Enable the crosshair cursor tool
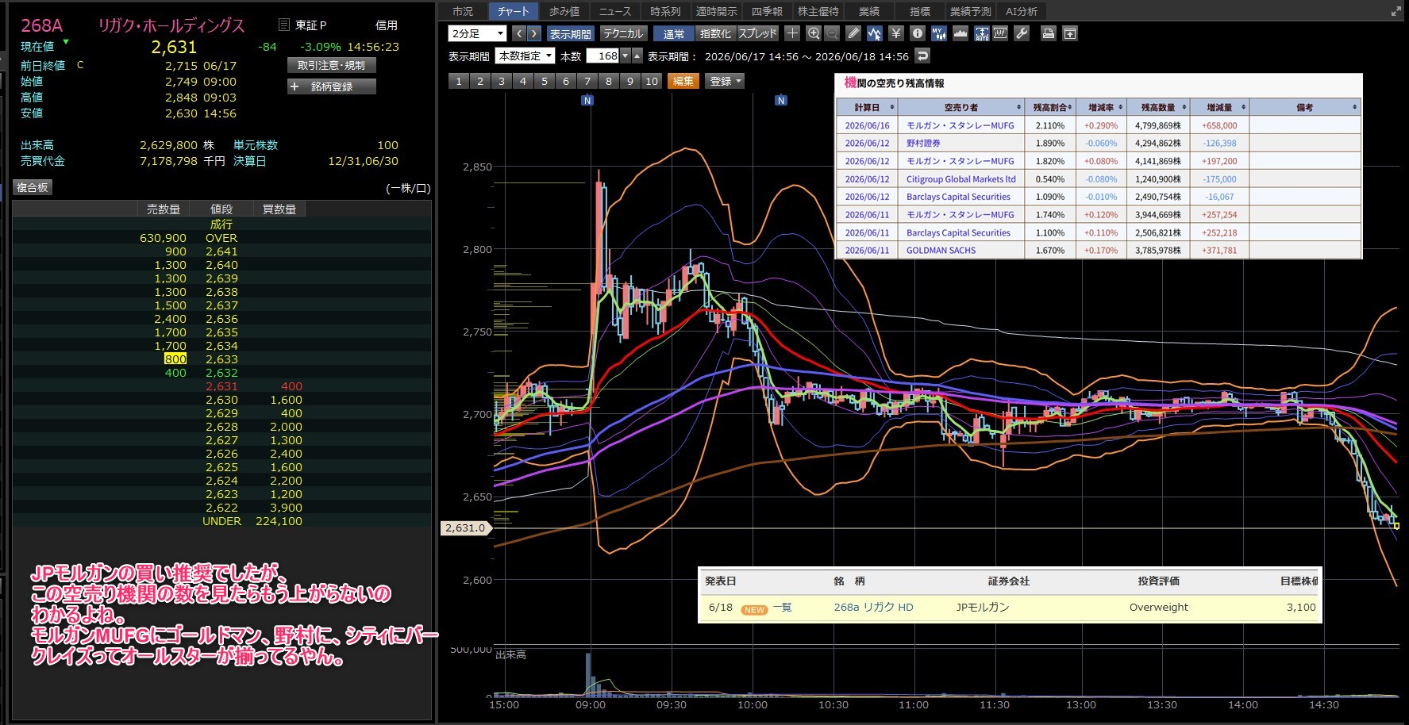The width and height of the screenshot is (1409, 725). click(x=792, y=33)
